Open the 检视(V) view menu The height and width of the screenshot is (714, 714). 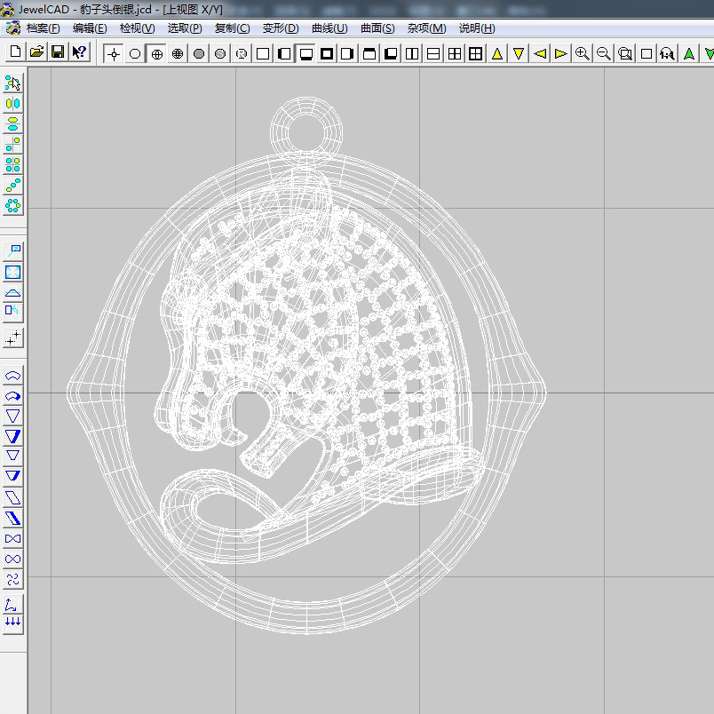click(137, 28)
